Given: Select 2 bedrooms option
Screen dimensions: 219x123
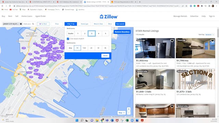Looking at the screenshot, I should tap(85, 33).
